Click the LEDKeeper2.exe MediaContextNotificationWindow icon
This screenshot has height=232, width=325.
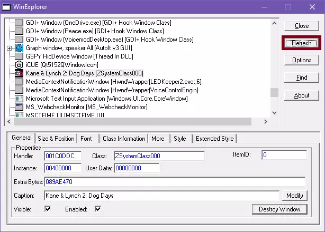19,82
